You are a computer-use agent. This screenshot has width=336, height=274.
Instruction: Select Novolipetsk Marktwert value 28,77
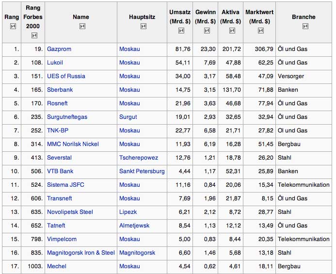point(266,212)
